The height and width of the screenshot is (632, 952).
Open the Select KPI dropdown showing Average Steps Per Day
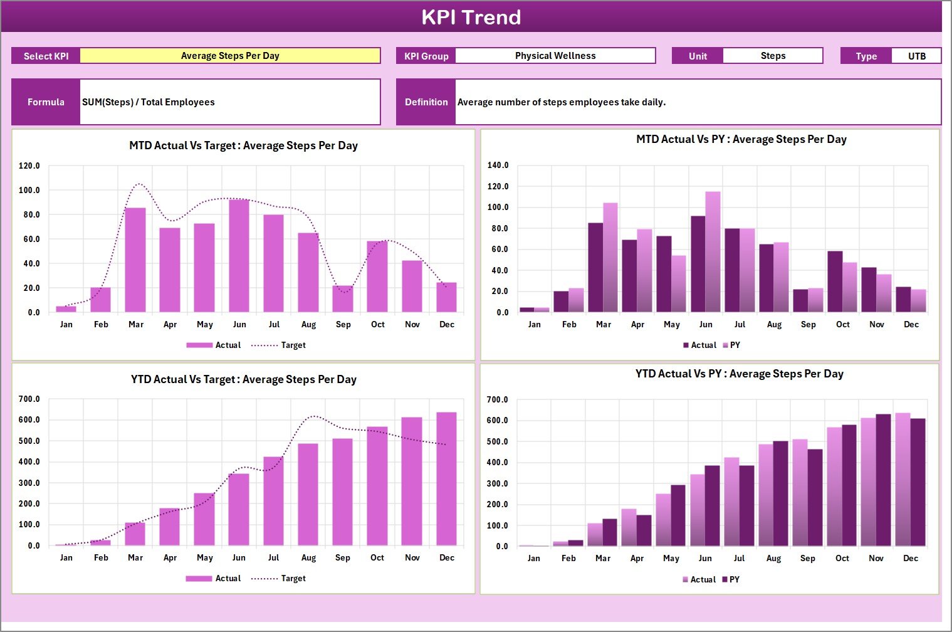[231, 55]
